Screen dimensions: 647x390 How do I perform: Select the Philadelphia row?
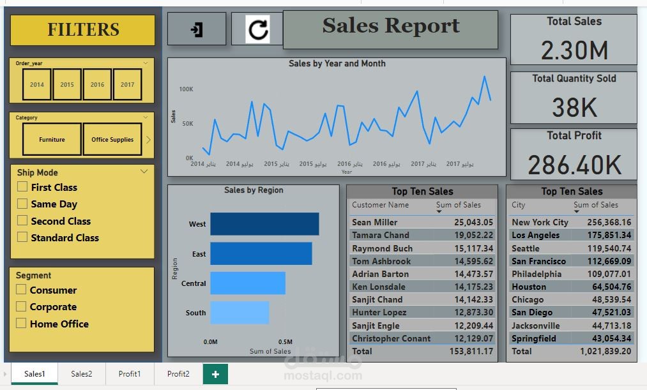(571, 274)
